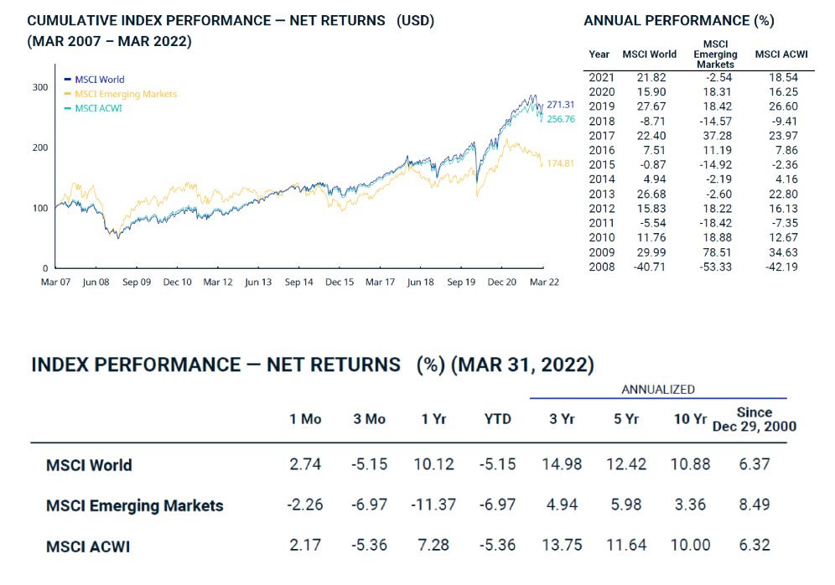Screen dimensions: 835x585
Task: Click the MSCI Emerging Markets legend entry
Action: tap(126, 94)
